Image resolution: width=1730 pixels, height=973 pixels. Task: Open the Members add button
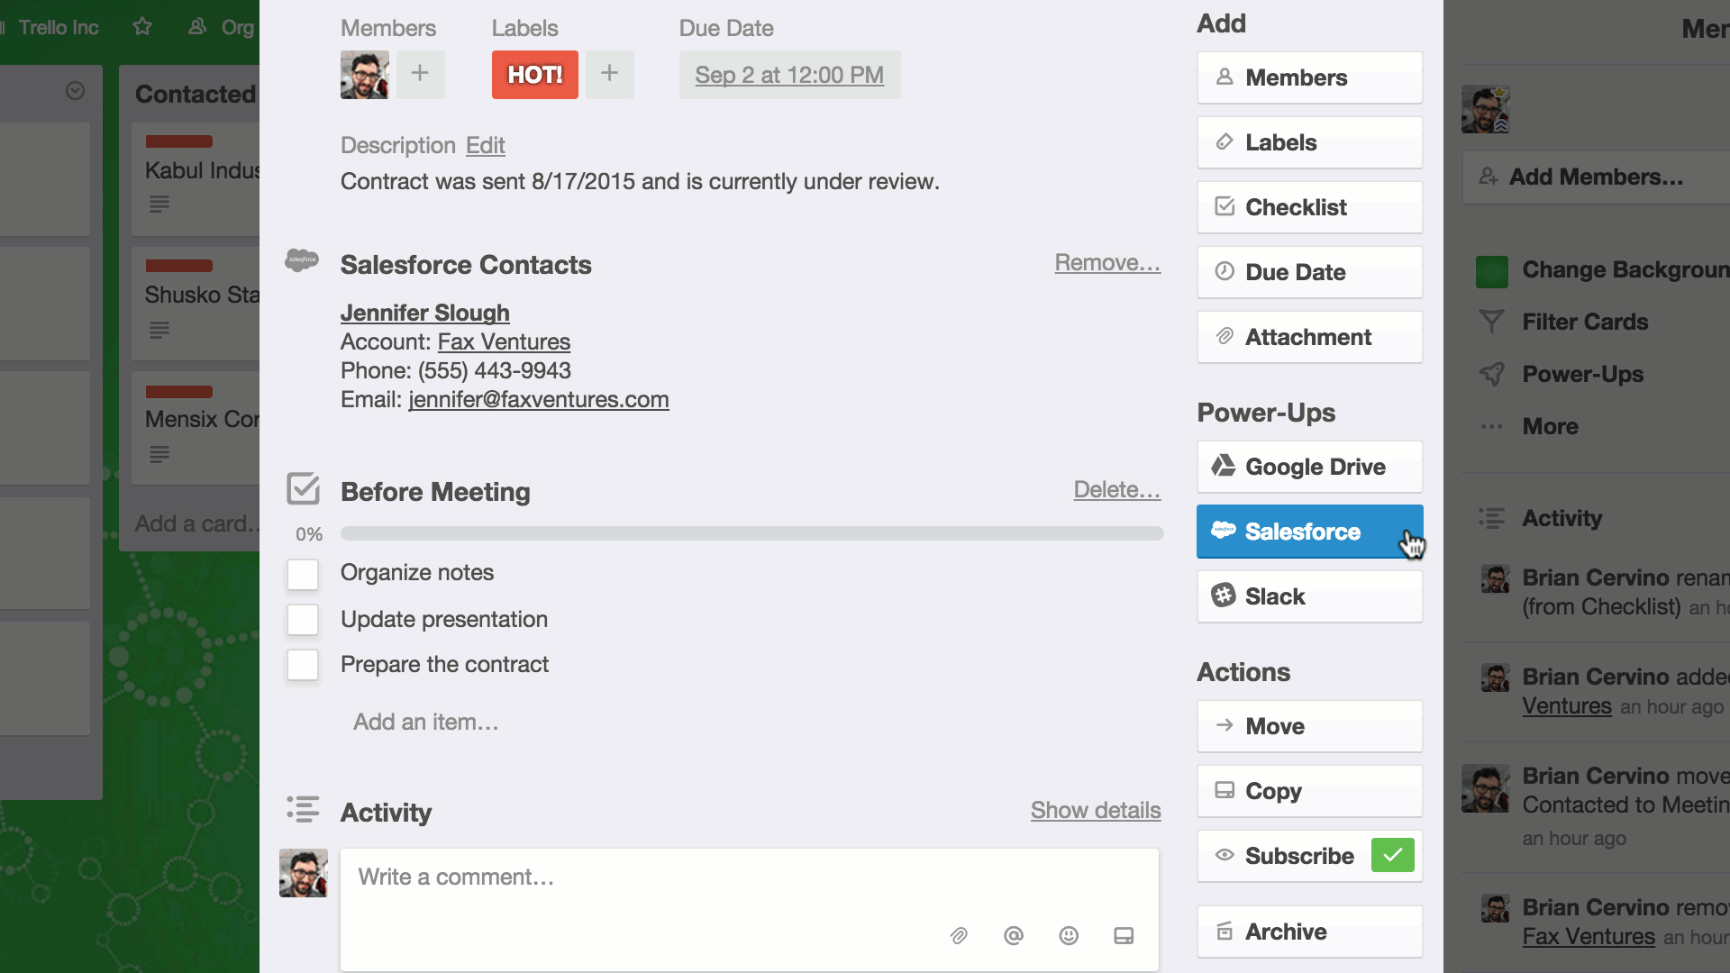1309,77
